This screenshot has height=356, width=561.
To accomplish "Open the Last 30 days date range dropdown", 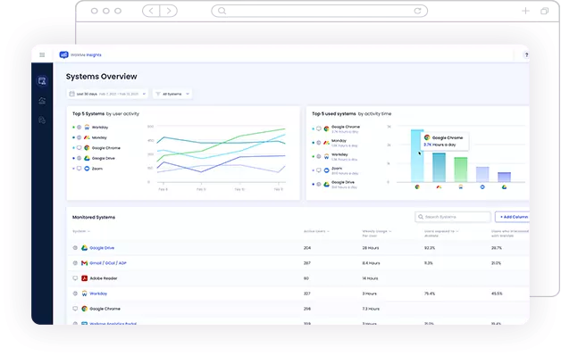I will click(x=107, y=94).
